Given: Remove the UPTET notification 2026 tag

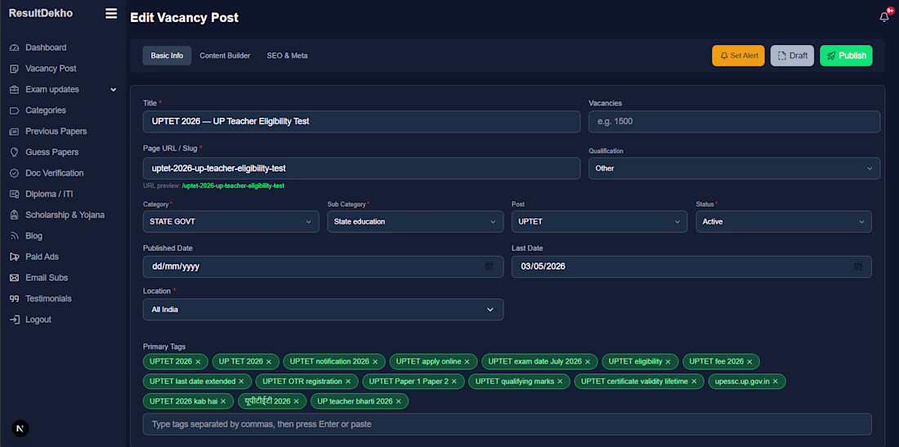Looking at the screenshot, I should tap(375, 362).
